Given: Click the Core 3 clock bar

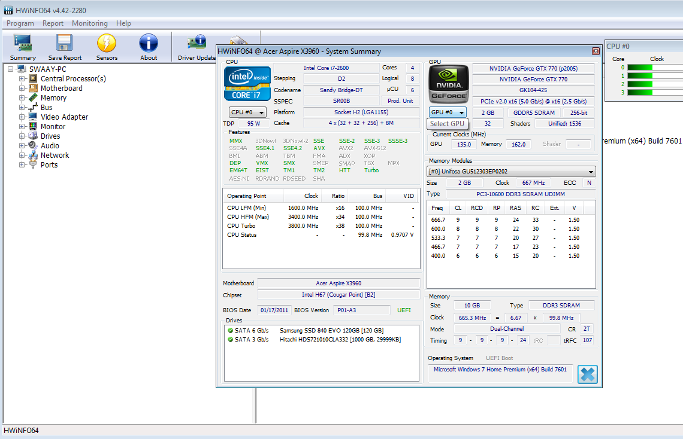Looking at the screenshot, I should pyautogui.click(x=655, y=92).
